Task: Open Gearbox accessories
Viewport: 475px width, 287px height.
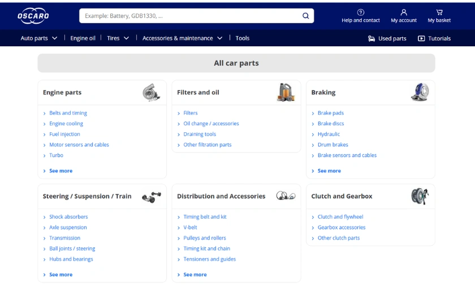Action: [342, 227]
